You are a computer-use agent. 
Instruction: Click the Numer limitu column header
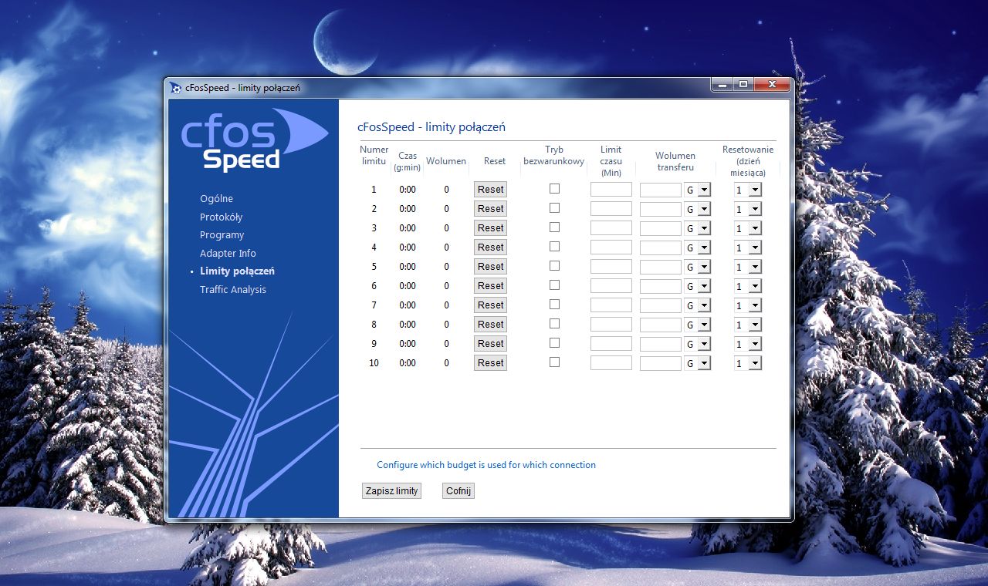click(x=374, y=156)
